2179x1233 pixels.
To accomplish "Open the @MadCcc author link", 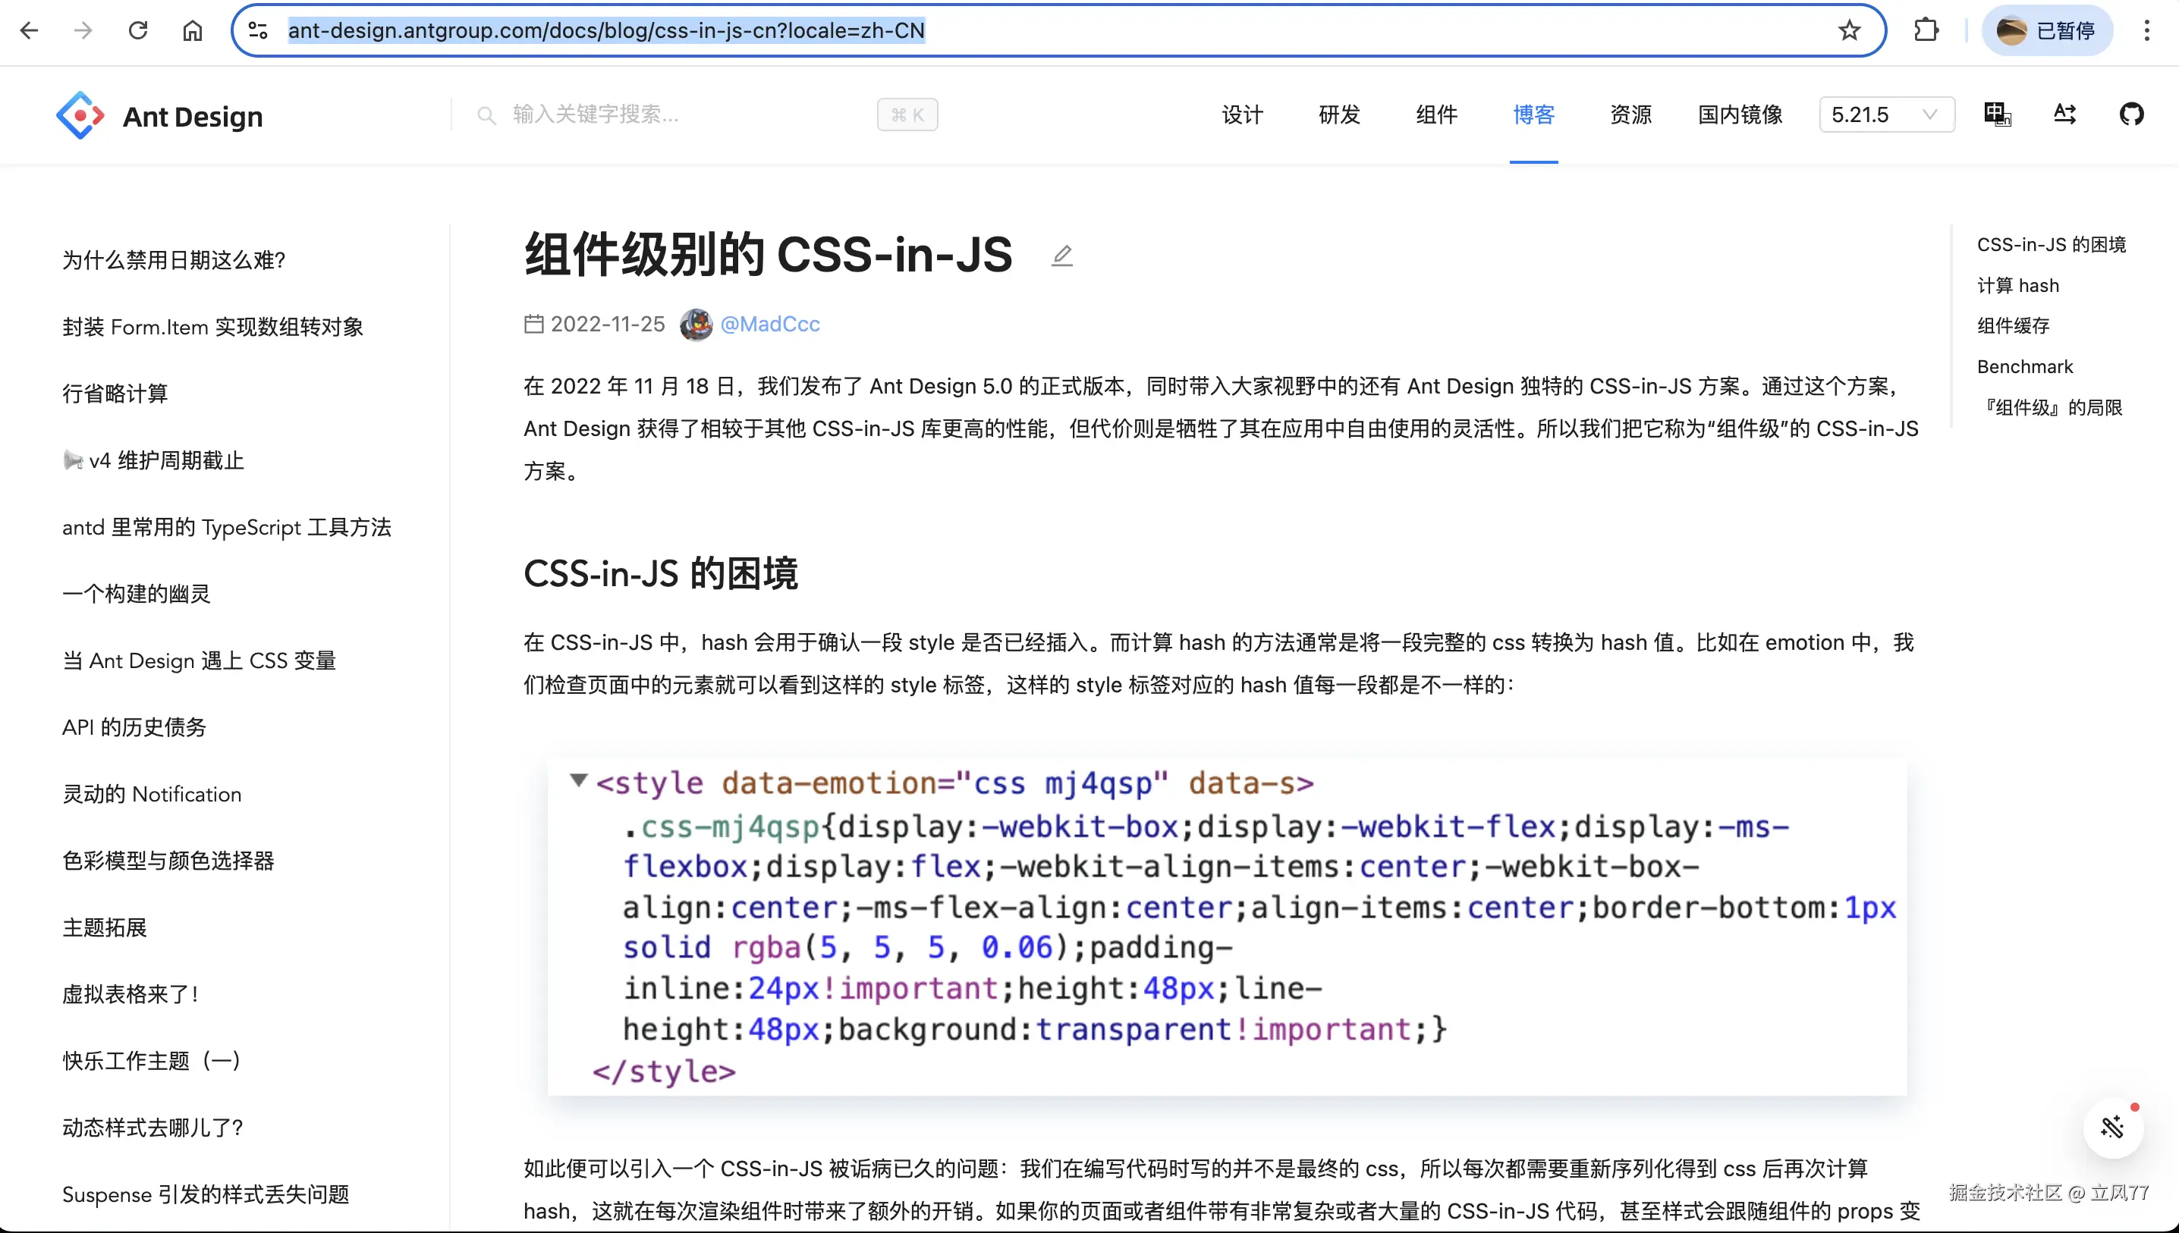I will (769, 325).
